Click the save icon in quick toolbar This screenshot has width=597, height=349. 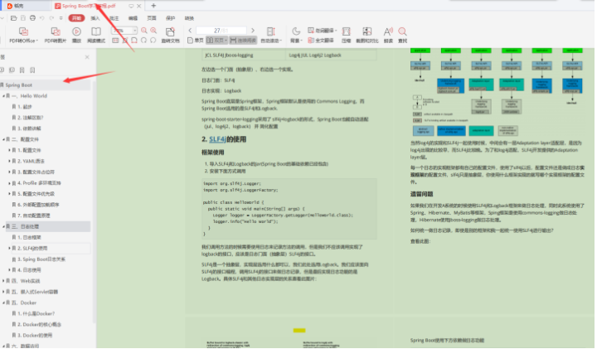(x=23, y=18)
